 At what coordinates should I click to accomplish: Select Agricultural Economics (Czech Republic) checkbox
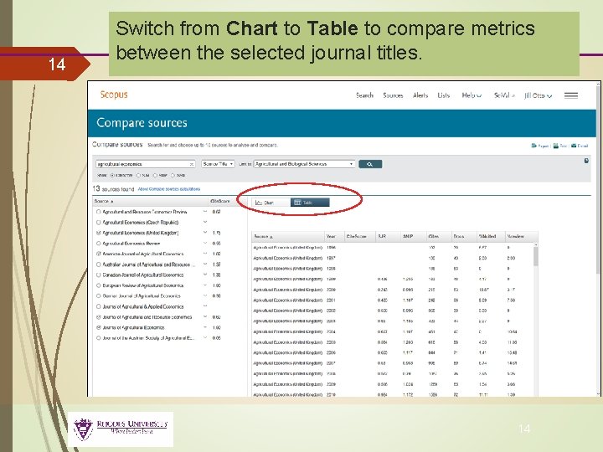tap(99, 222)
